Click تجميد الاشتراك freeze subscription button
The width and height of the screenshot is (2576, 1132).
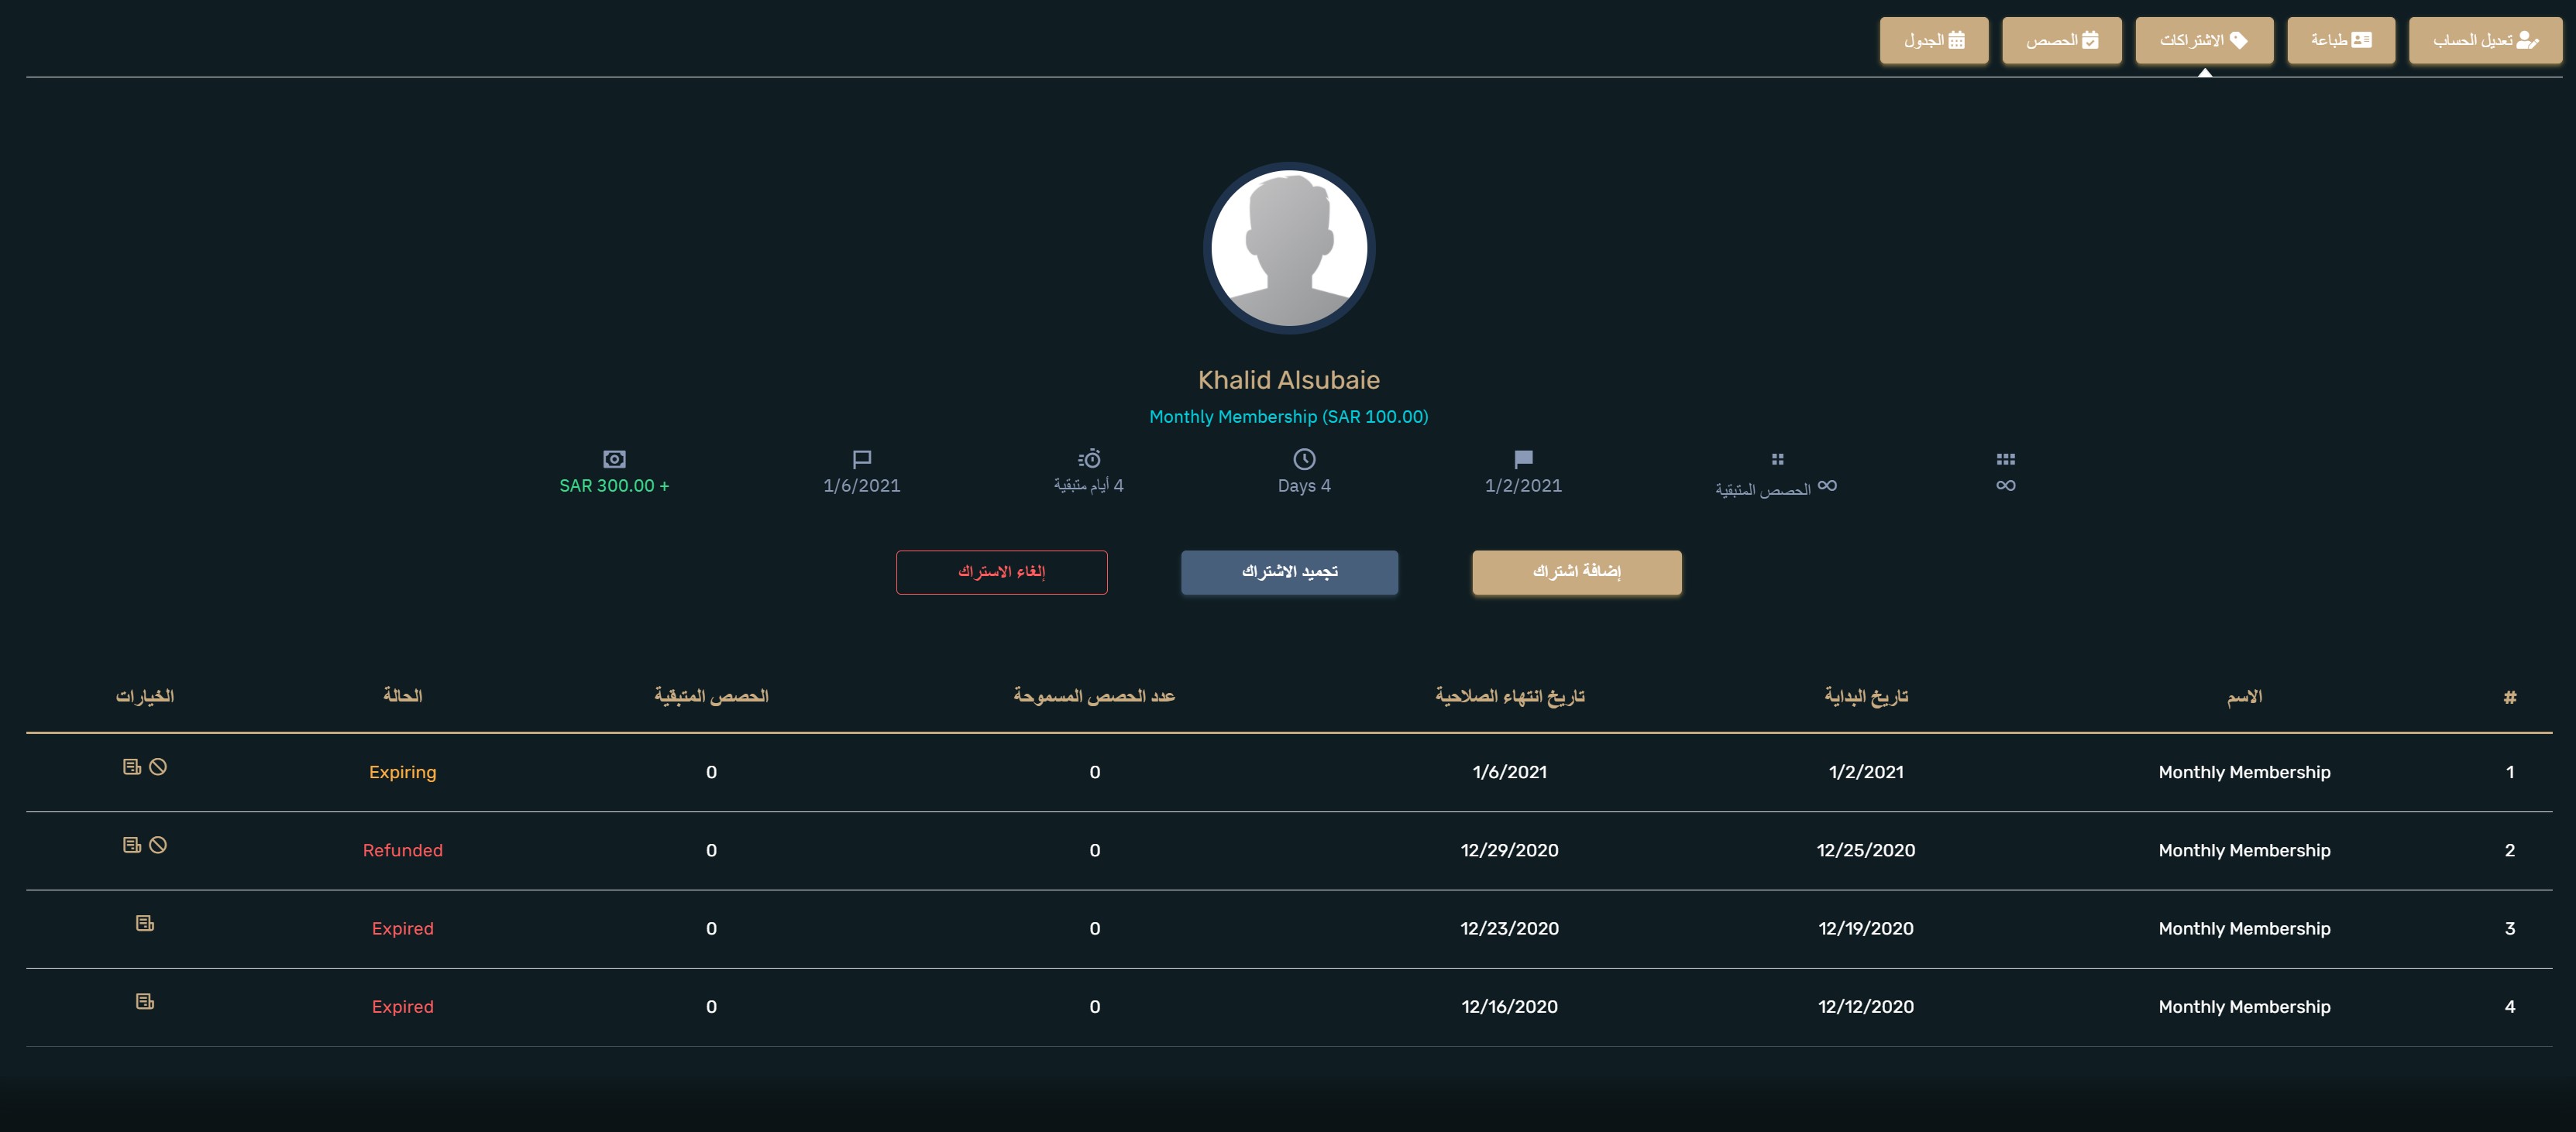tap(1289, 571)
